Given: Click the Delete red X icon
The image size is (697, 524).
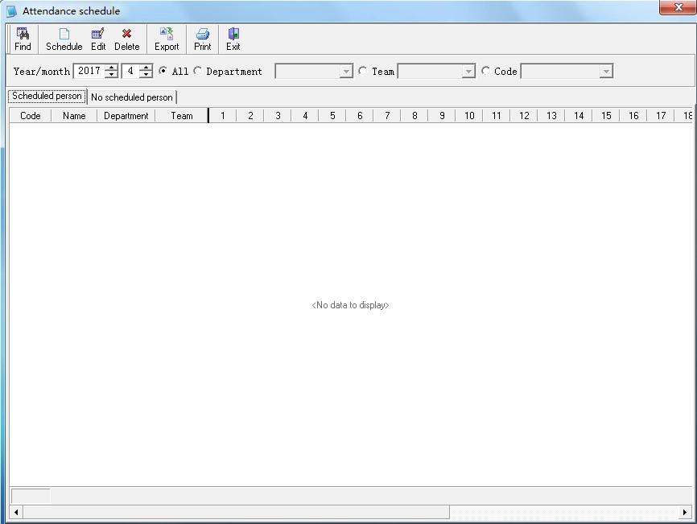Looking at the screenshot, I should (x=126, y=33).
